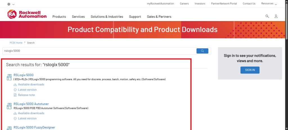Viewport: 288px width, 130px height.
Task: Click Release note document icon
Action: tap(15, 95)
